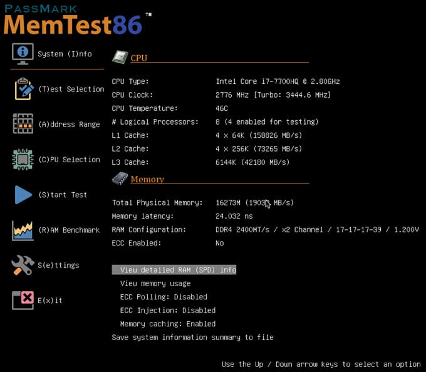Click CPU temperature value 46C
Viewport: 426px width, 372px height.
(x=222, y=108)
